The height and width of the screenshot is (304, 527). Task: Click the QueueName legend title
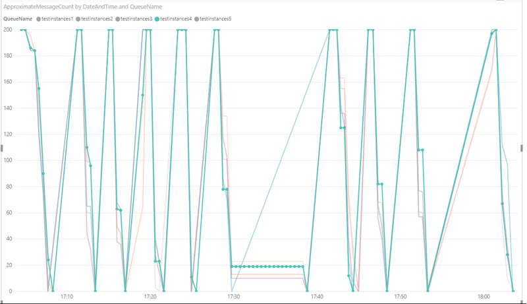(18, 19)
